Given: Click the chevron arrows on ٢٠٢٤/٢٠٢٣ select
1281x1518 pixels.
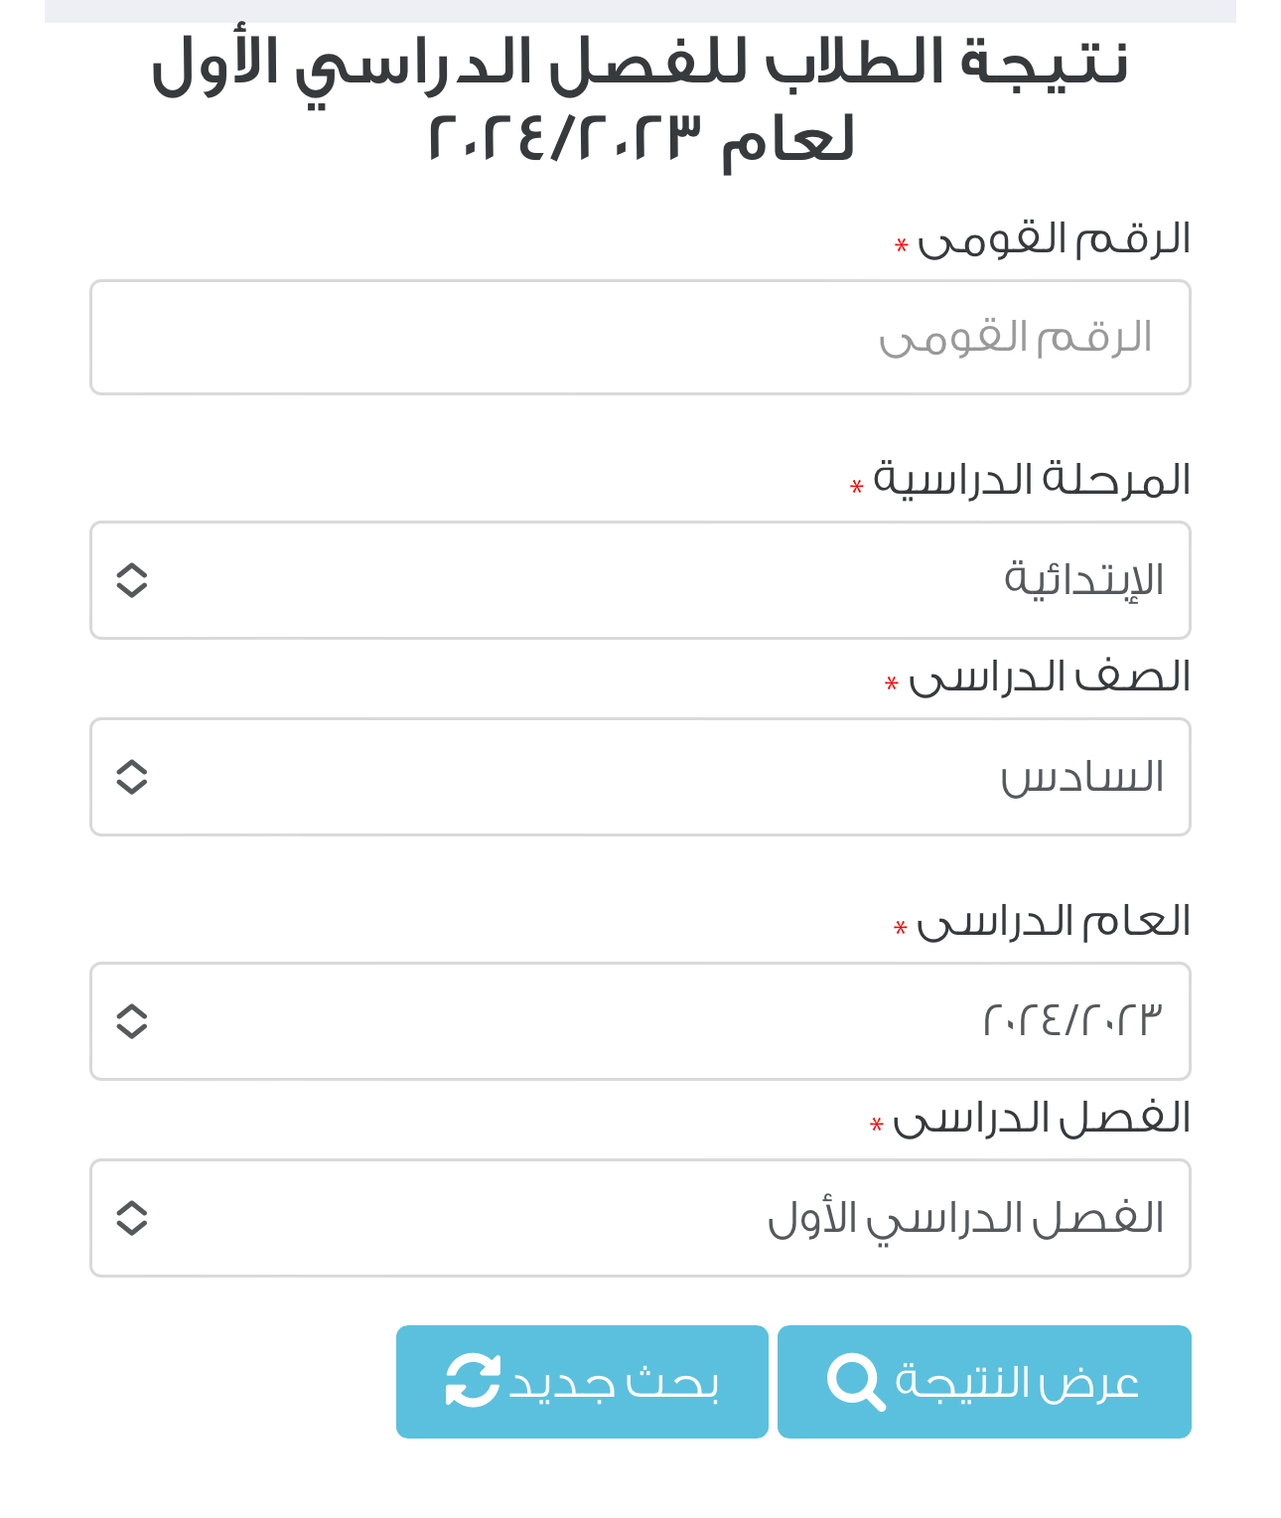Looking at the screenshot, I should (x=132, y=1021).
